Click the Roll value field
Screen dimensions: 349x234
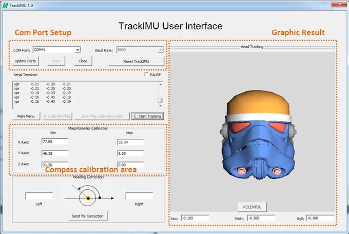pos(320,218)
